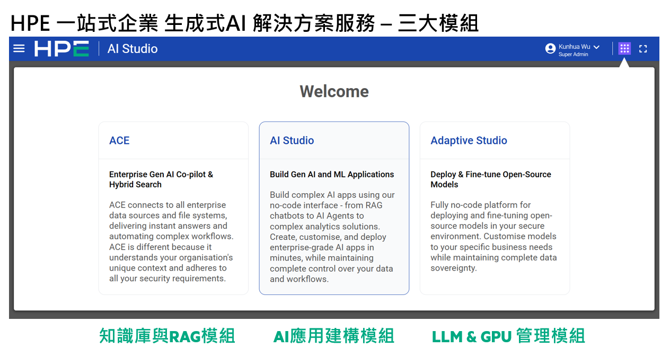670x347 pixels.
Task: Click the user avatar icon
Action: tap(550, 49)
